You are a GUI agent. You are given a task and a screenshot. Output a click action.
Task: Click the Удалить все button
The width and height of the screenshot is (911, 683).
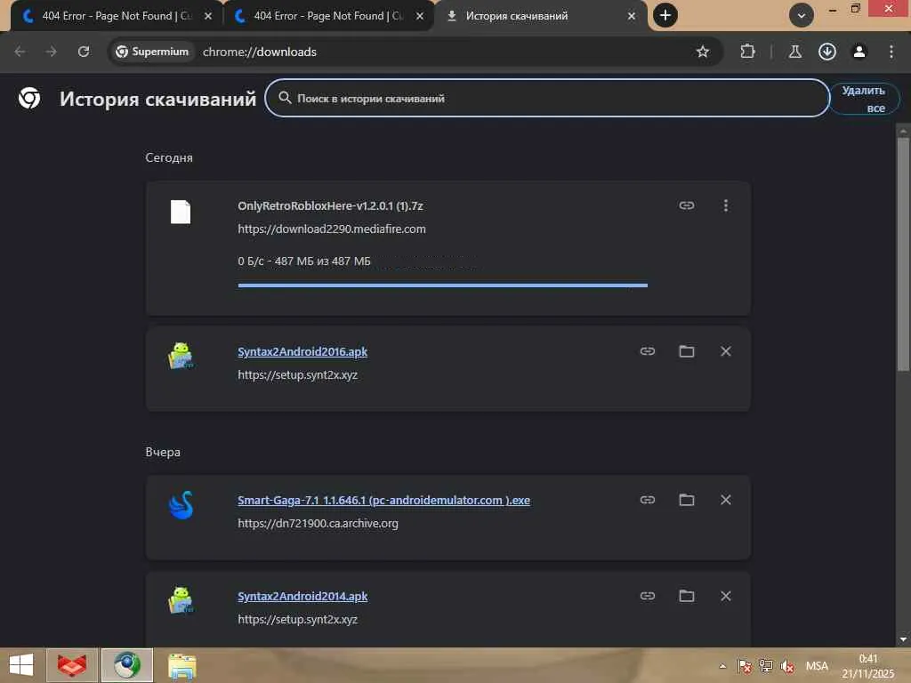point(864,99)
